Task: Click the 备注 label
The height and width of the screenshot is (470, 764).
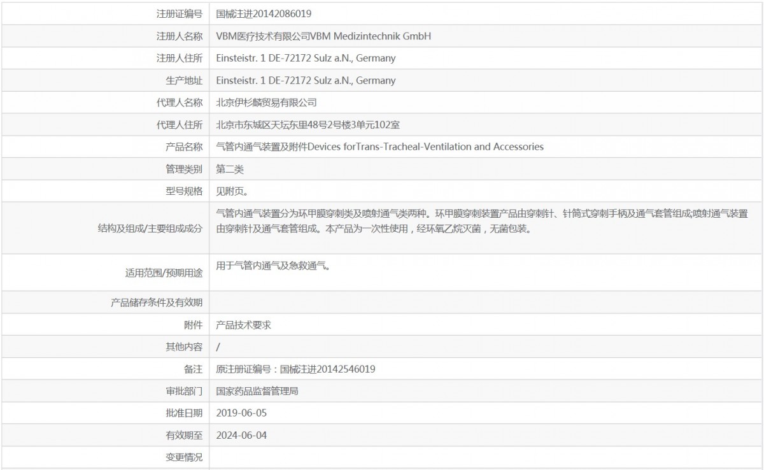Action: [194, 369]
